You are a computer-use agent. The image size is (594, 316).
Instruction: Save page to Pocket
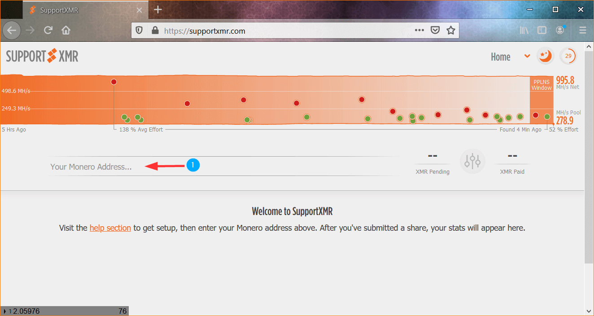(435, 31)
